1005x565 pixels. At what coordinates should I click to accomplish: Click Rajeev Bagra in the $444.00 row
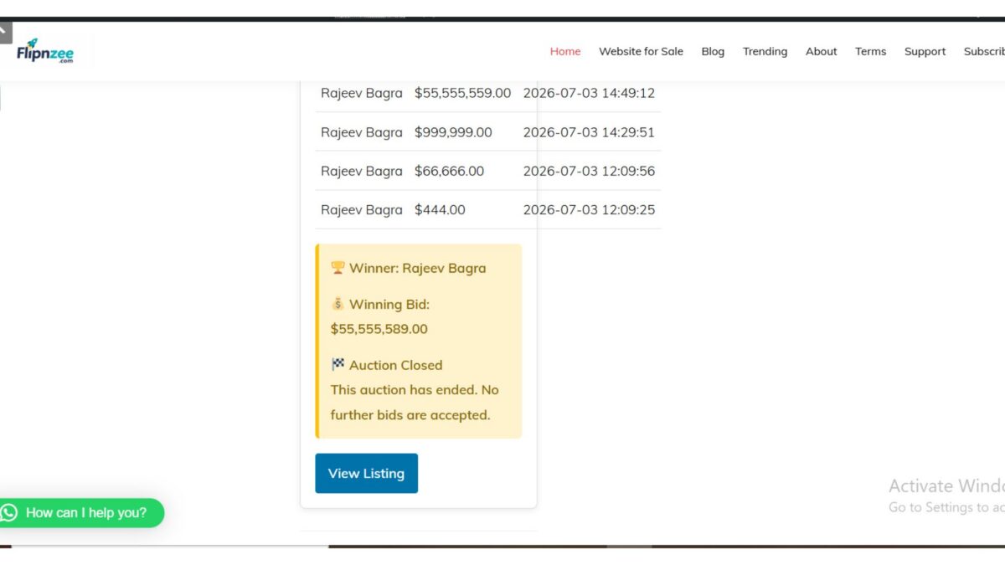pyautogui.click(x=362, y=210)
